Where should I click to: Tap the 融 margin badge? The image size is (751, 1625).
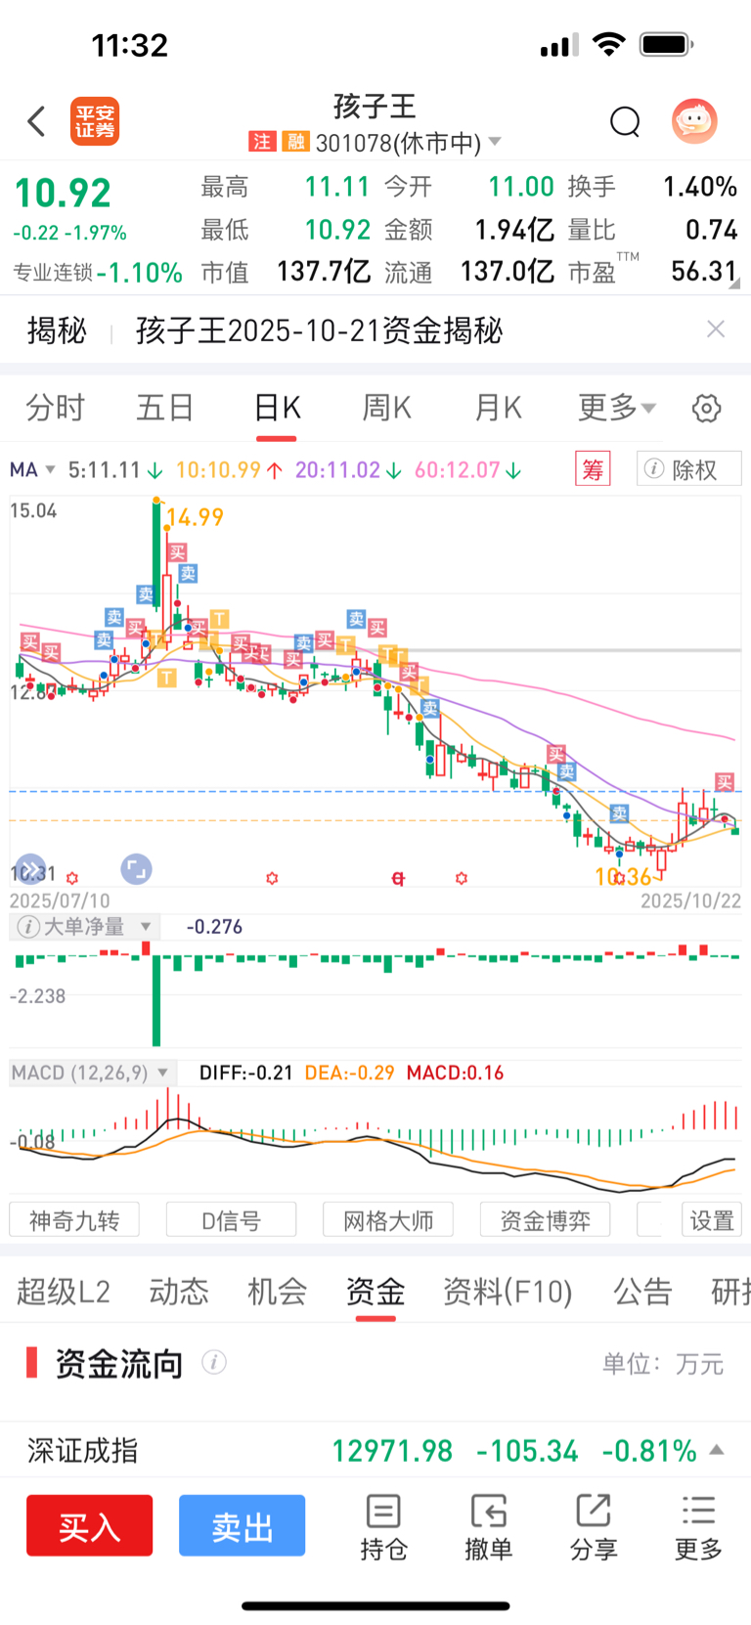pos(295,142)
